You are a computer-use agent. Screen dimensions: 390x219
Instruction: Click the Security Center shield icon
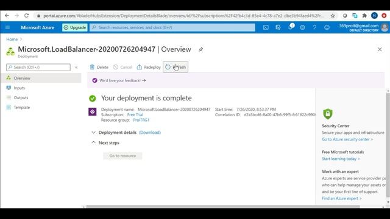(x=328, y=114)
